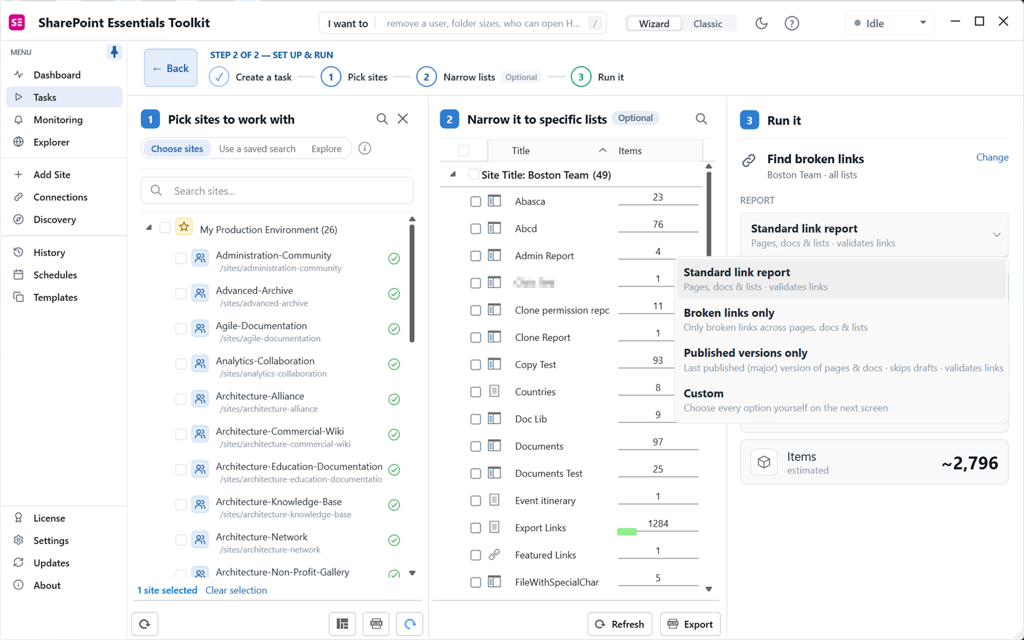The width and height of the screenshot is (1024, 640).
Task: Click the blue refresh icon below sites list
Action: [410, 624]
